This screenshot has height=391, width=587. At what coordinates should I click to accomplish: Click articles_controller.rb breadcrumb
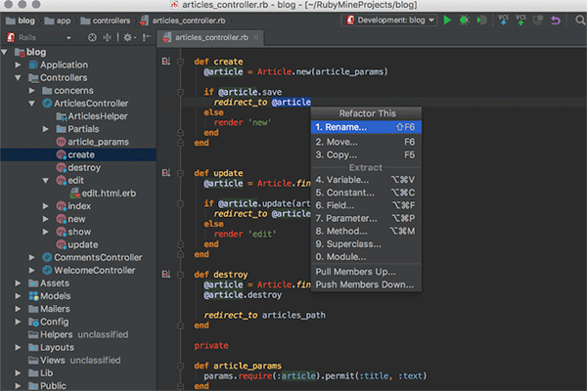pyautogui.click(x=183, y=21)
